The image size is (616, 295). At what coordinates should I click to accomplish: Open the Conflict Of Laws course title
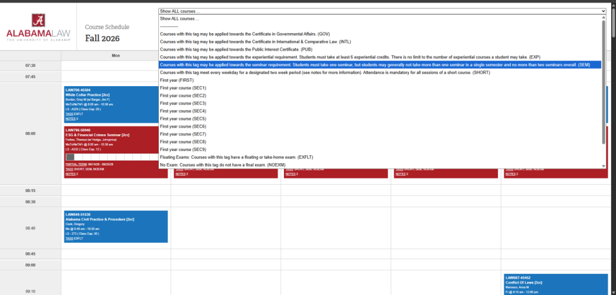coord(524,282)
